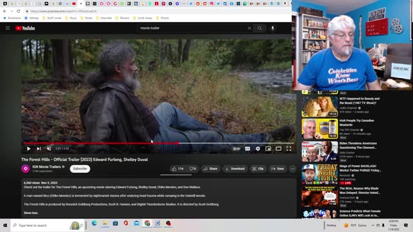Image resolution: width=413 pixels, height=232 pixels.
Task: Open the Music bookmark folder
Action: 71,18
